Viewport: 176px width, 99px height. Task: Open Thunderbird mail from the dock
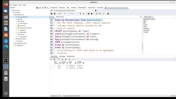click(6, 11)
